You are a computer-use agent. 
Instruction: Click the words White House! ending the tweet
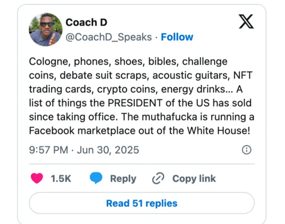(219, 131)
